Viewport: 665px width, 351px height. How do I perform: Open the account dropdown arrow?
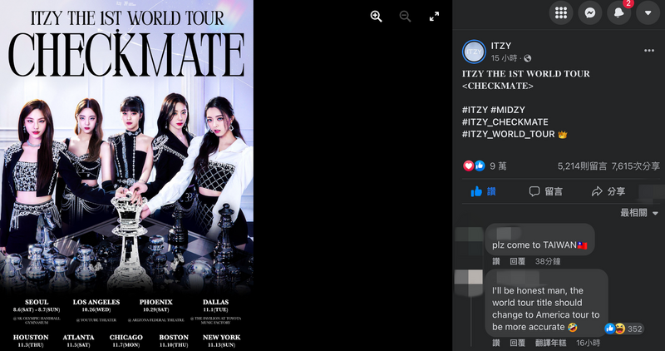point(648,12)
